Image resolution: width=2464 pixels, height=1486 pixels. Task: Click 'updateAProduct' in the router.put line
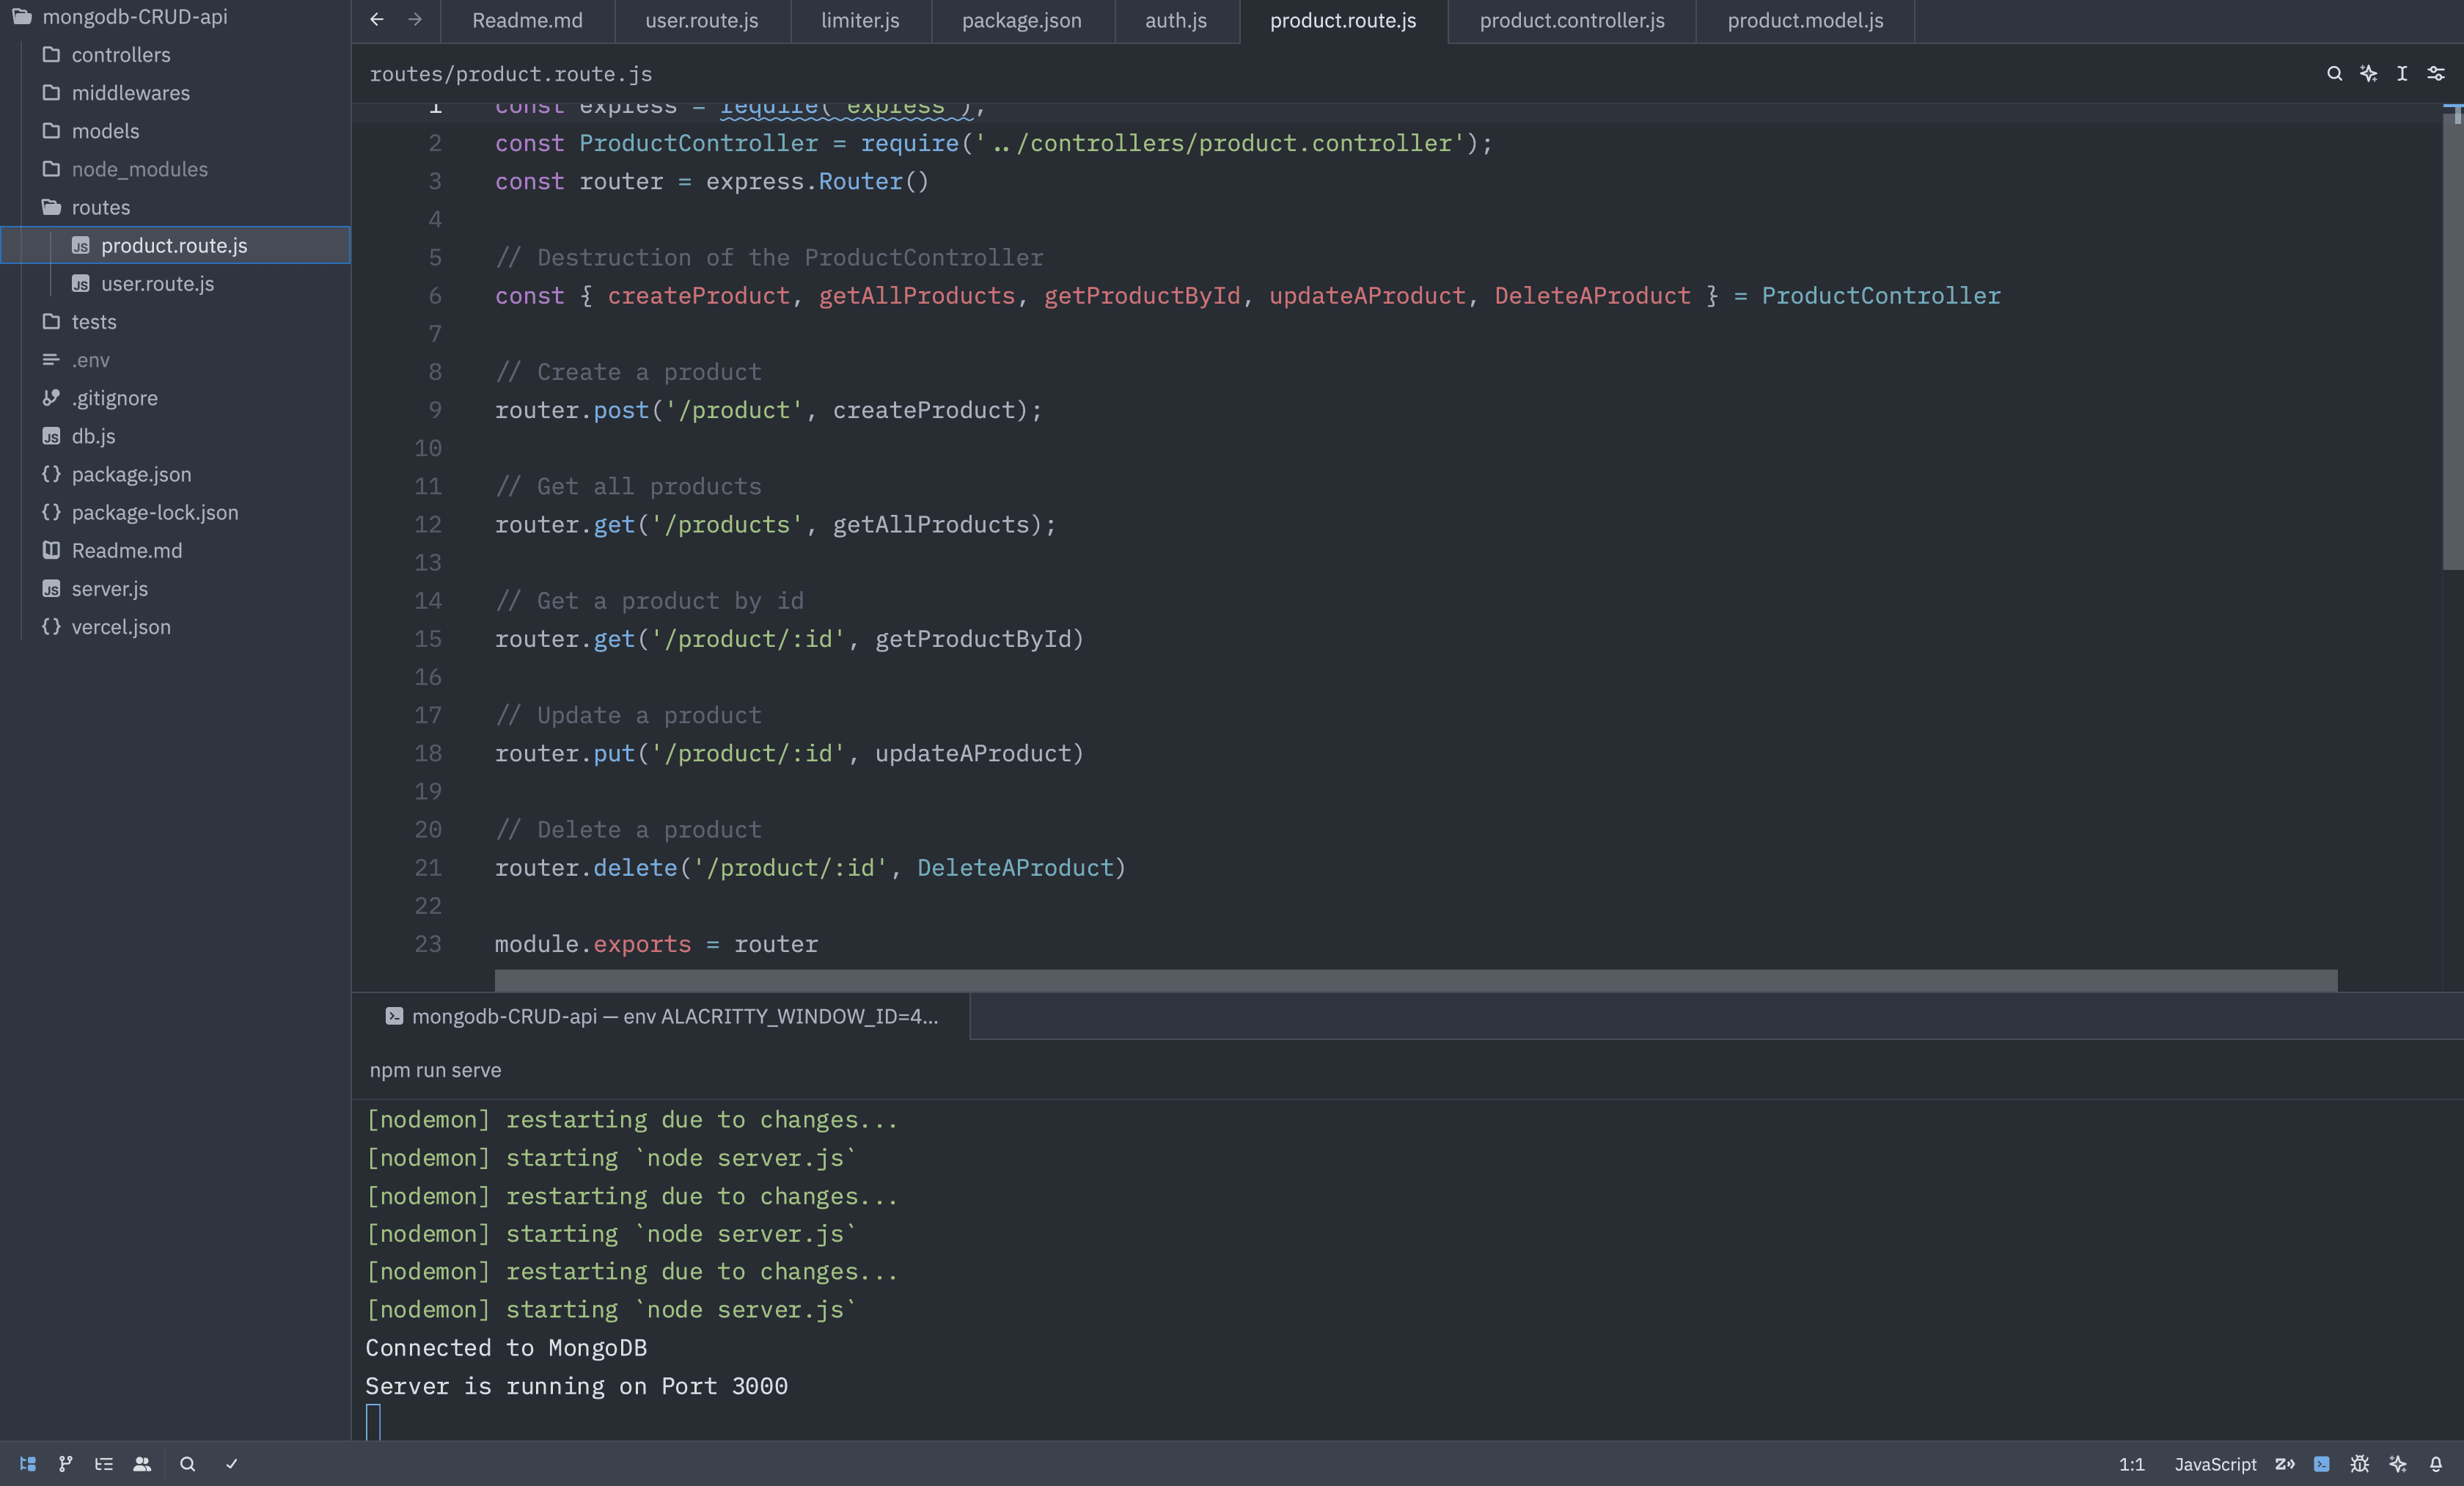[x=973, y=753]
